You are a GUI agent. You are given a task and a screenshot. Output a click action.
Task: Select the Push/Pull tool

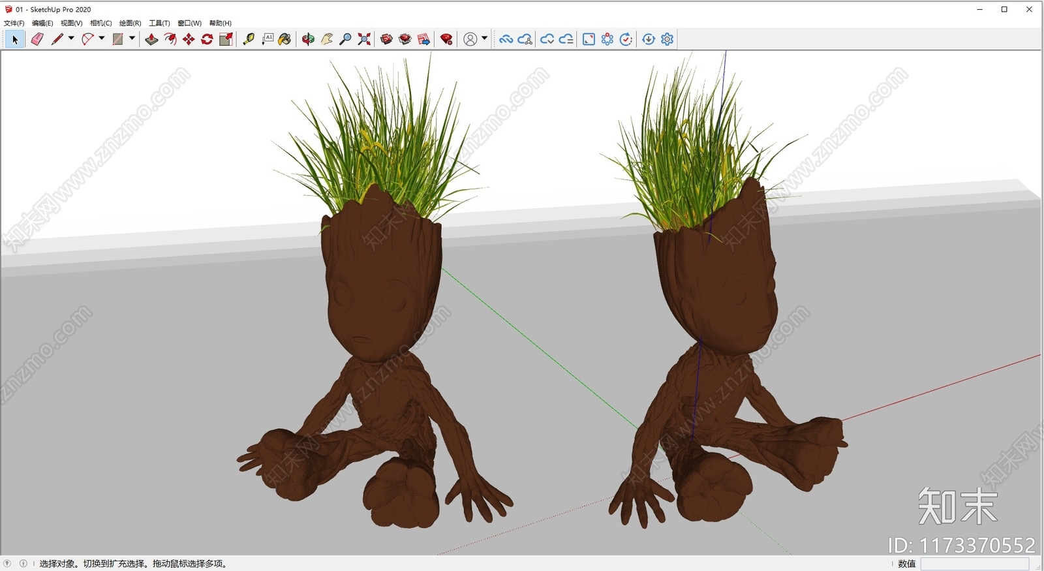(x=151, y=40)
